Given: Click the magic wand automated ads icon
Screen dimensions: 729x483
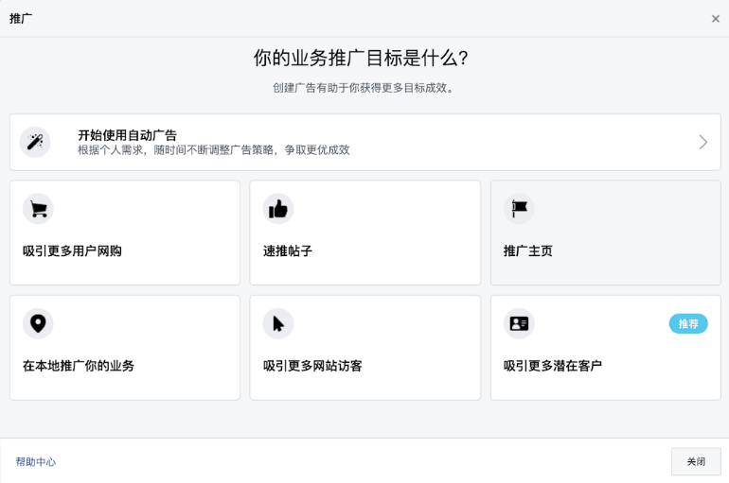Looking at the screenshot, I should click(x=35, y=142).
